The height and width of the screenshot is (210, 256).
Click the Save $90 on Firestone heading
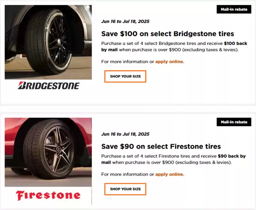161,146
